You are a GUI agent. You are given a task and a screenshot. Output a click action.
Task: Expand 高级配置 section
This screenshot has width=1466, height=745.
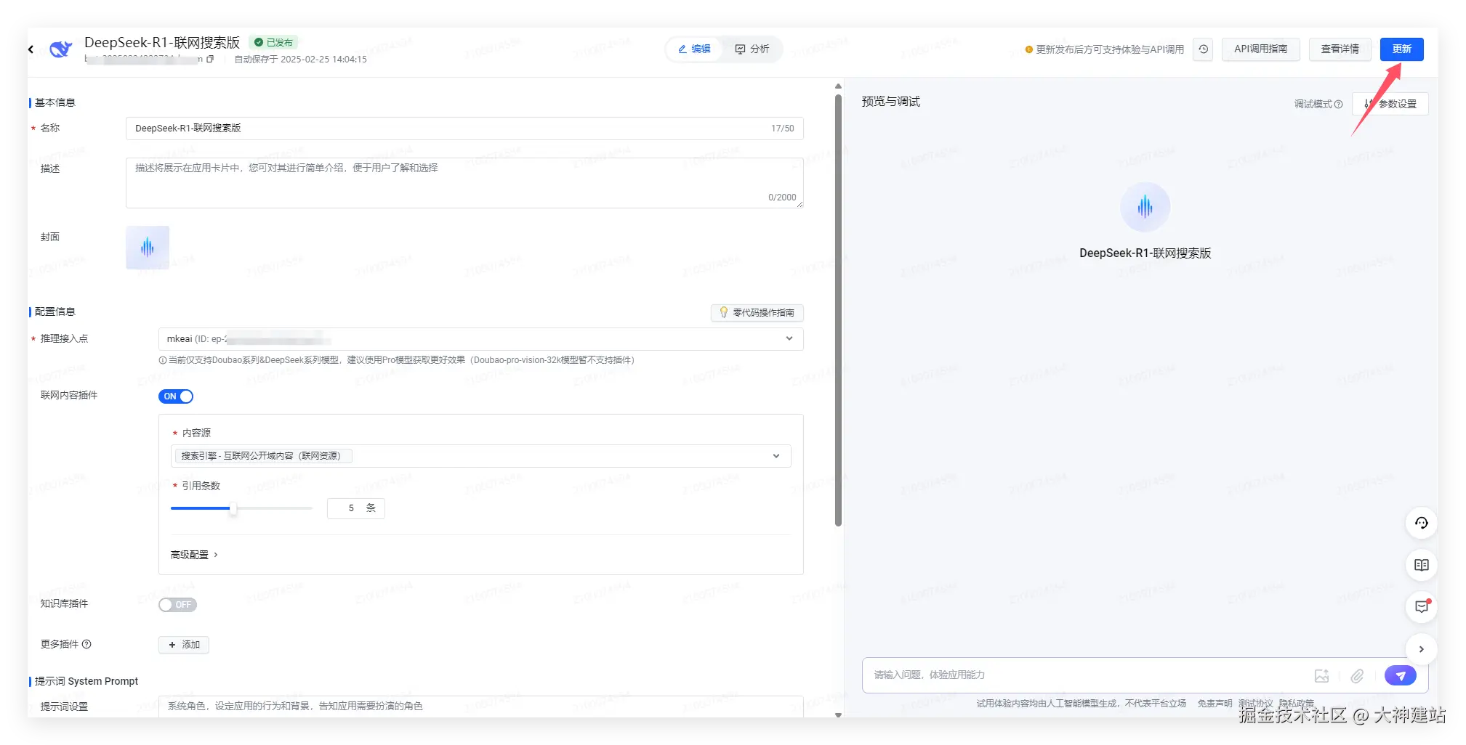(194, 555)
